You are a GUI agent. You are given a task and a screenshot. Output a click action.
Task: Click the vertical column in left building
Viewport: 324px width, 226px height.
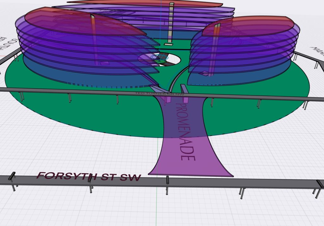(x=94, y=38)
